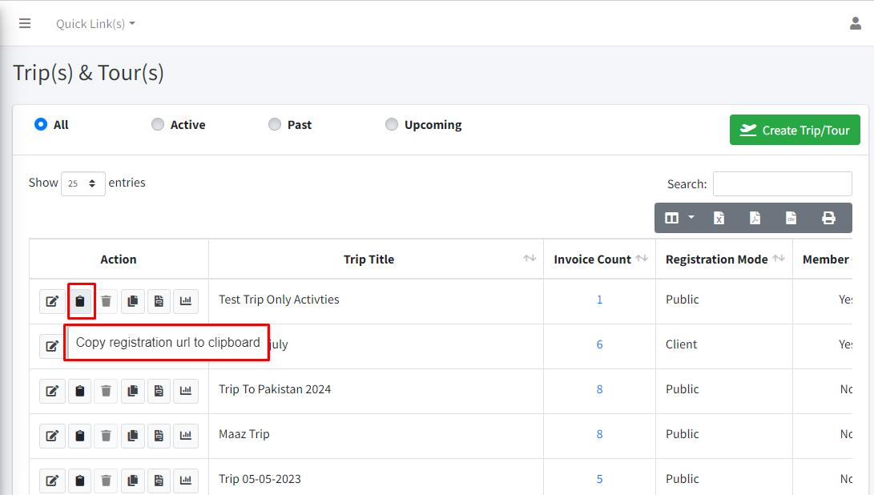Select the All radio filter
The image size is (874, 495).
(41, 124)
